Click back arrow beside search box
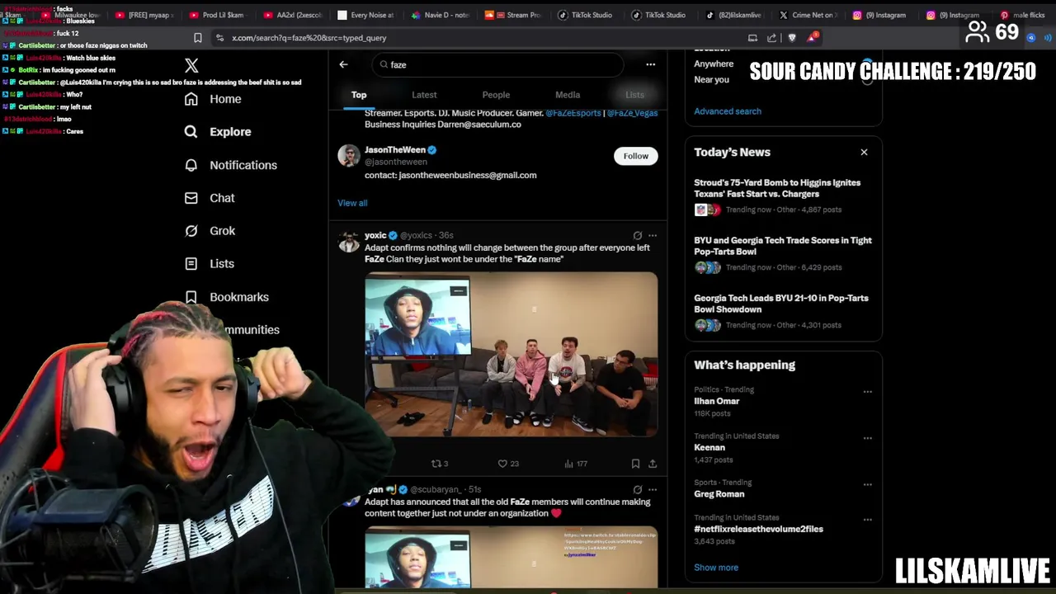The height and width of the screenshot is (594, 1056). click(x=343, y=64)
